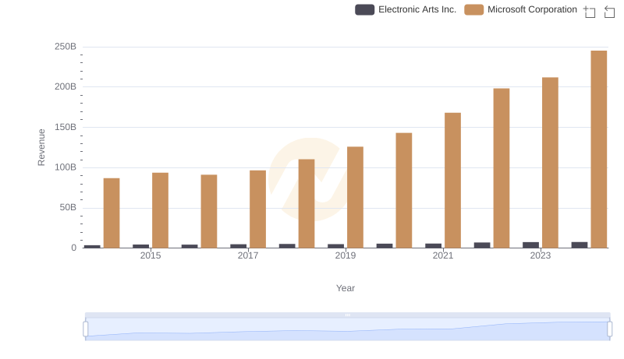Click the 2021 x-axis label

click(x=443, y=255)
